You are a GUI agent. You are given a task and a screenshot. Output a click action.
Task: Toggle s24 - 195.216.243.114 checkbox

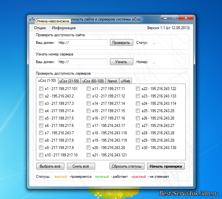point(138,104)
